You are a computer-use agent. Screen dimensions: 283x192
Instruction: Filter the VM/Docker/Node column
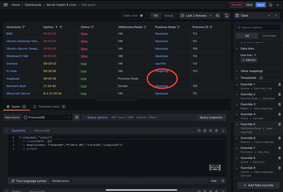[145, 27]
